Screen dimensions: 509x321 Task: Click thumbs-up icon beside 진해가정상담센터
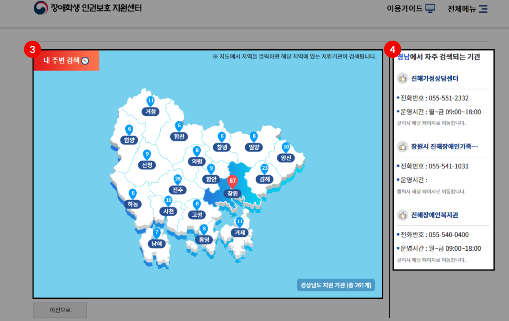403,78
